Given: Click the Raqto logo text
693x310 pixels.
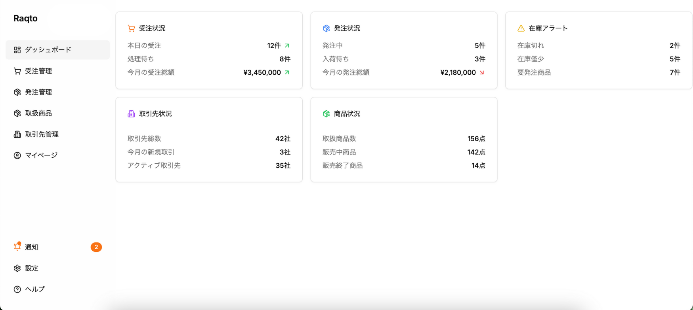Looking at the screenshot, I should (x=25, y=19).
